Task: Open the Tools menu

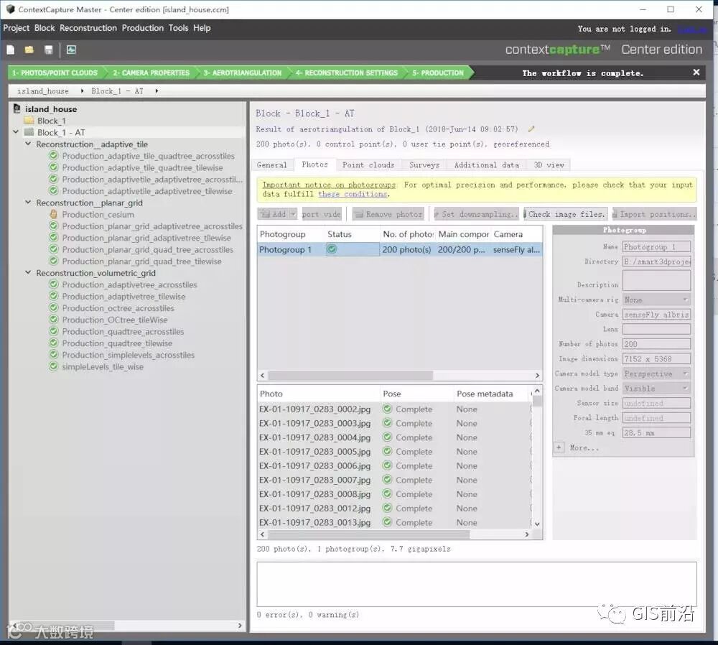Action: 178,28
